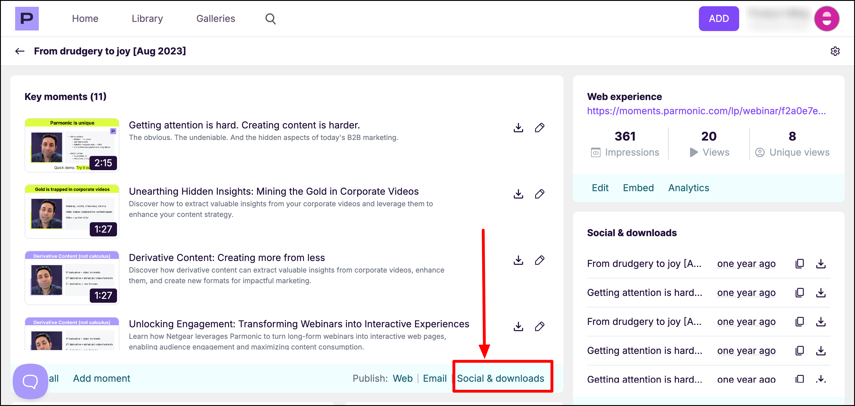Publish to Email link
Image resolution: width=855 pixels, height=406 pixels.
(435, 378)
